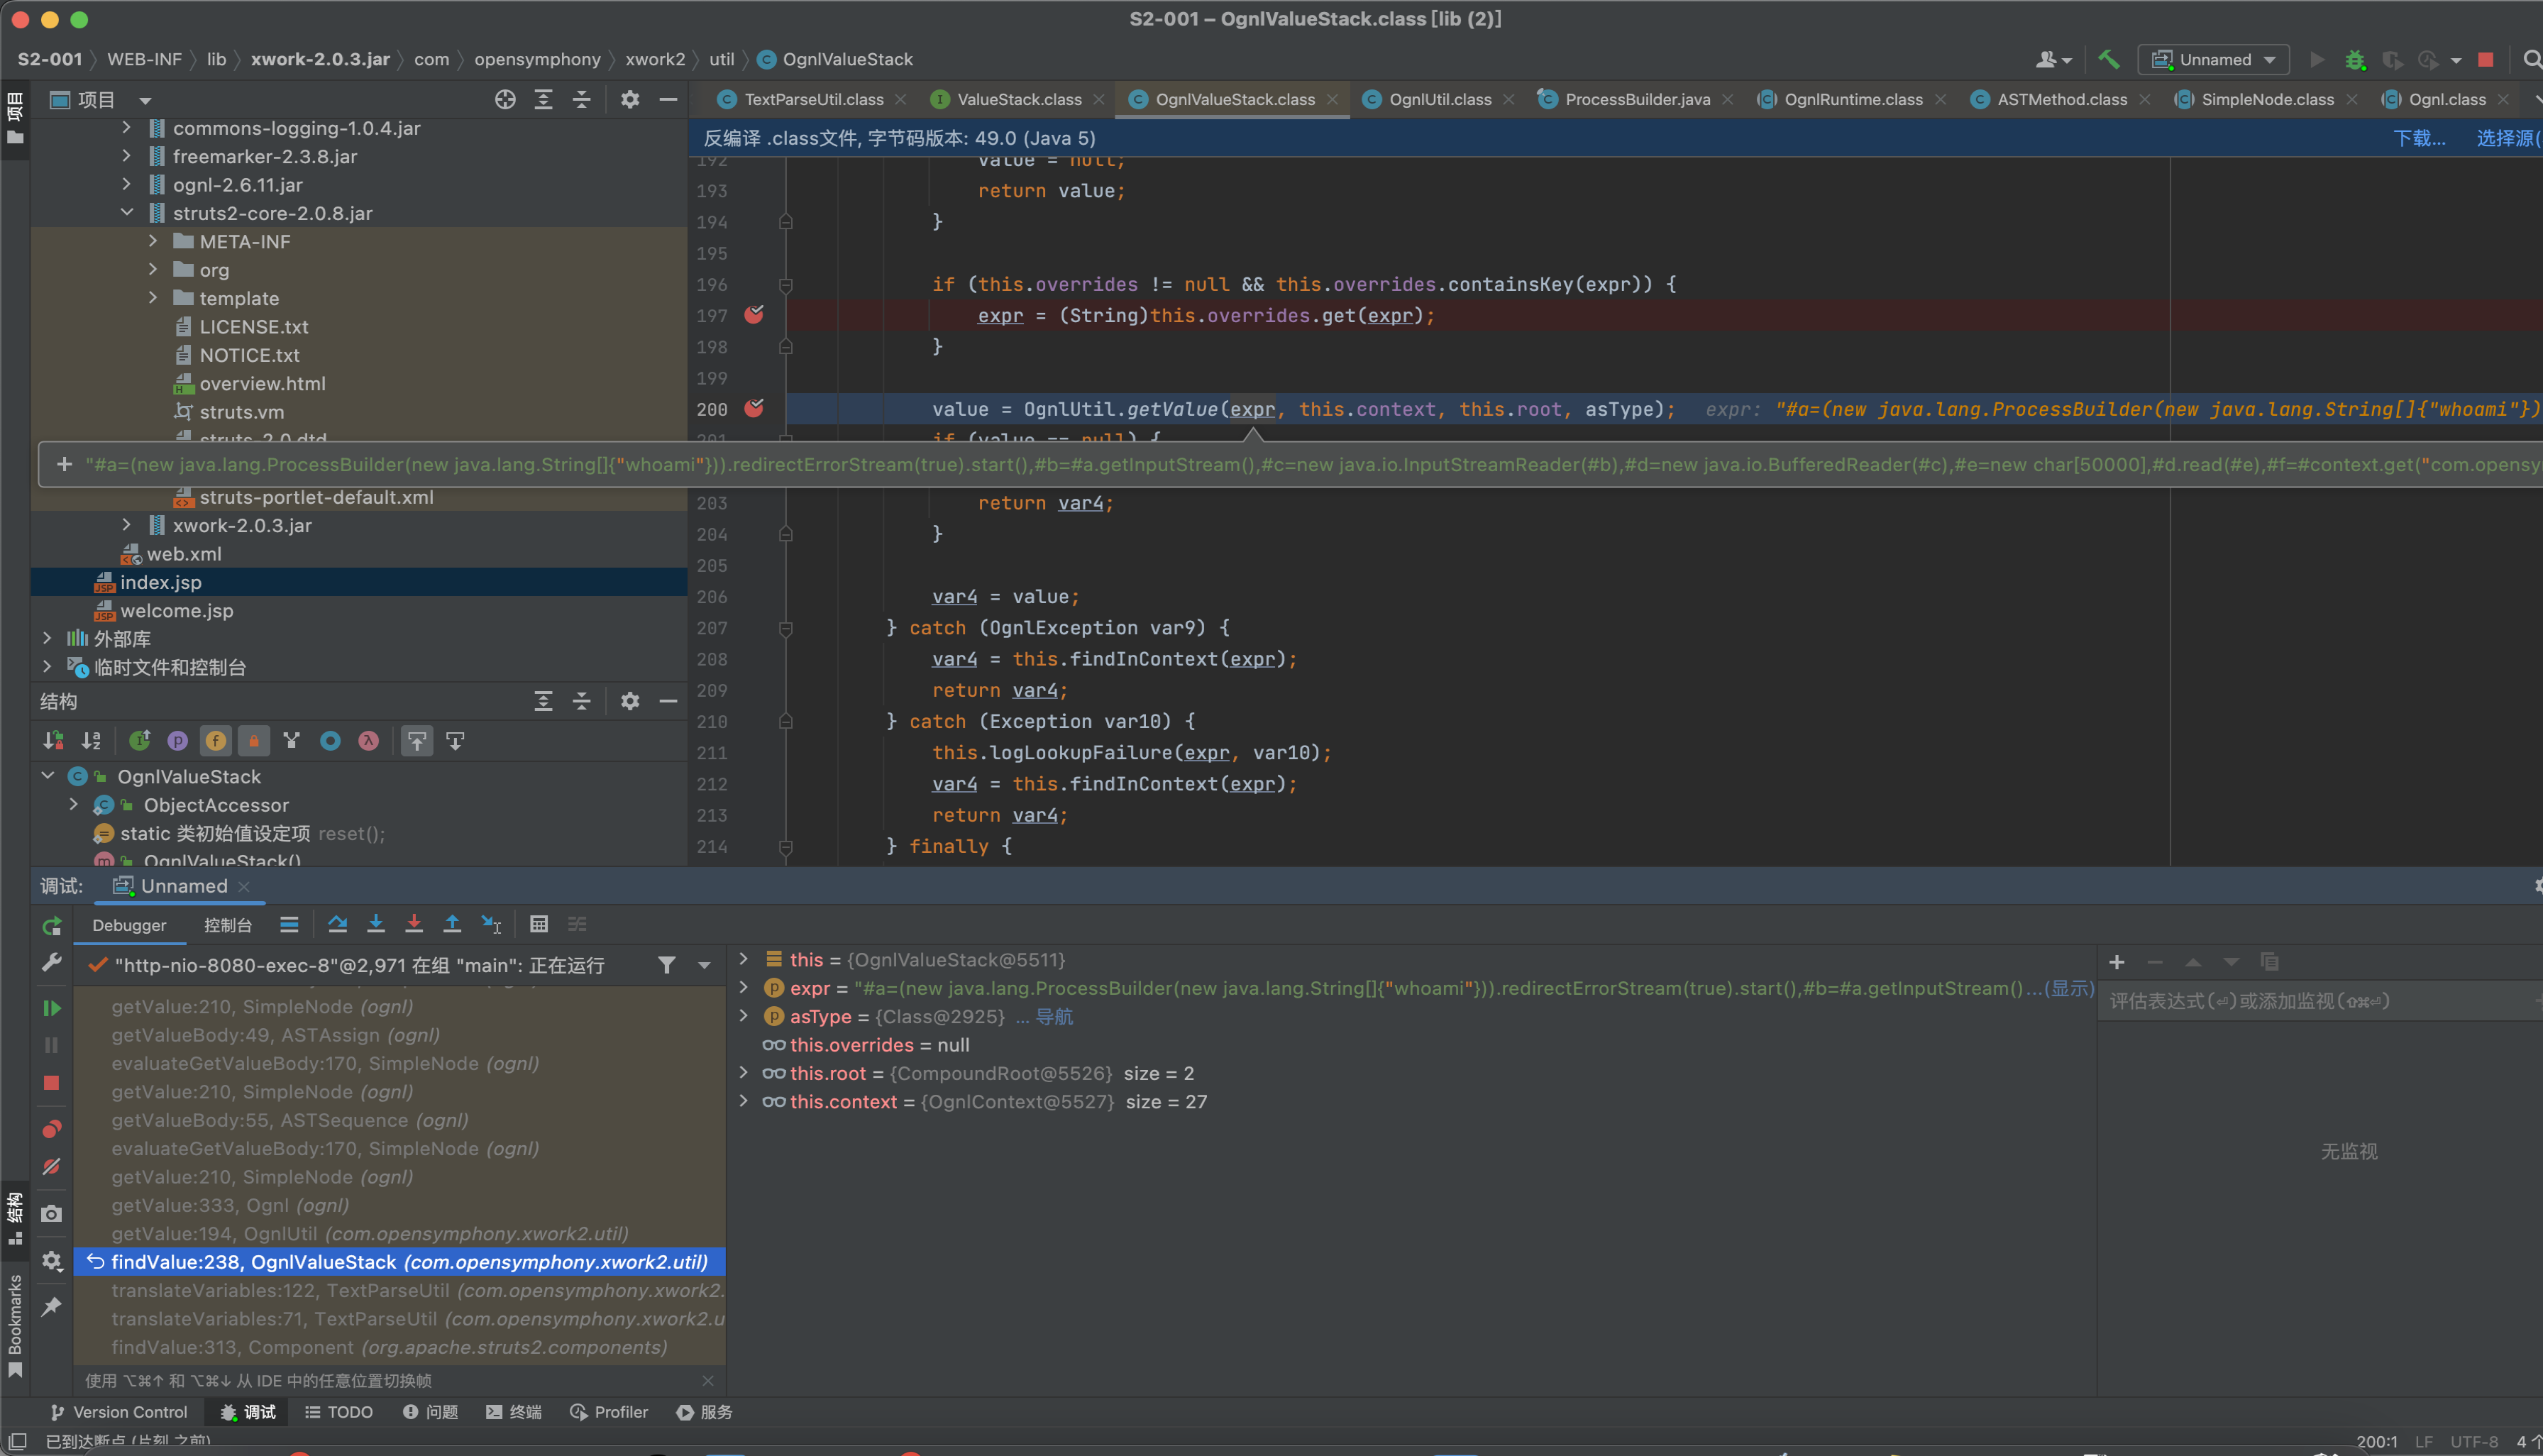
Task: Click Autoscroll from Source icon
Action: click(x=455, y=741)
